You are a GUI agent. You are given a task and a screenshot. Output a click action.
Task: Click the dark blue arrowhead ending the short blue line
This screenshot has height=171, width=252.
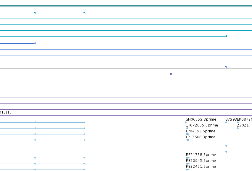click(35, 43)
